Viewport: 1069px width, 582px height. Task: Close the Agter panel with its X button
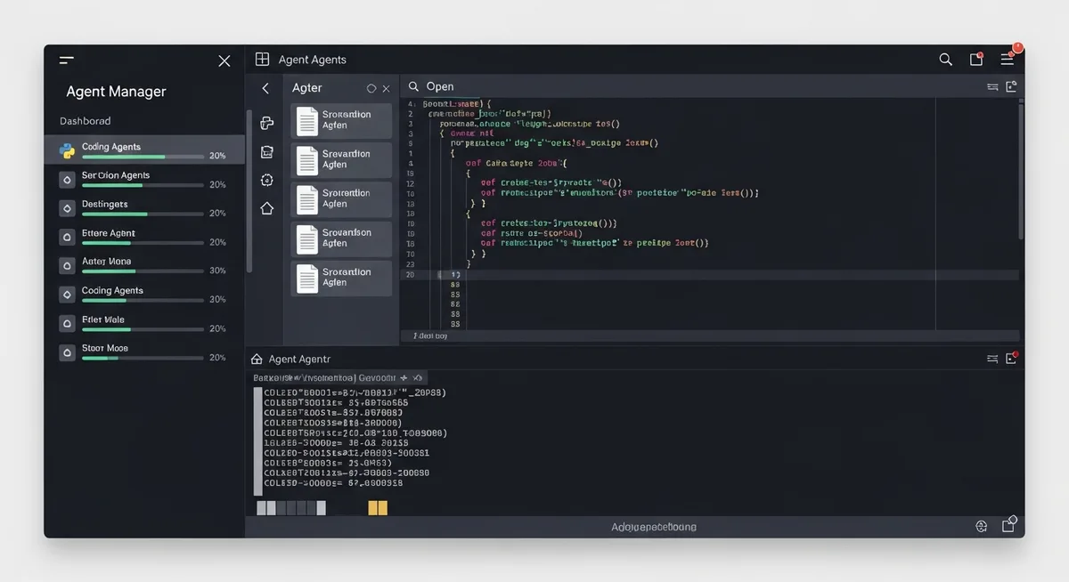click(x=386, y=88)
